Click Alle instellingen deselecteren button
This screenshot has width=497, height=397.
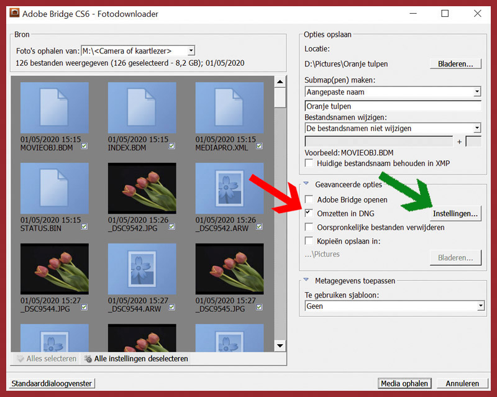[135, 358]
